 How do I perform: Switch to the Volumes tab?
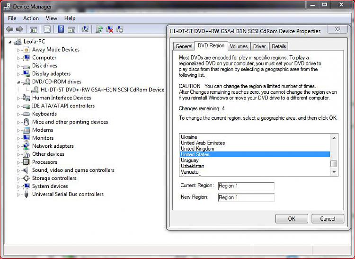239,46
